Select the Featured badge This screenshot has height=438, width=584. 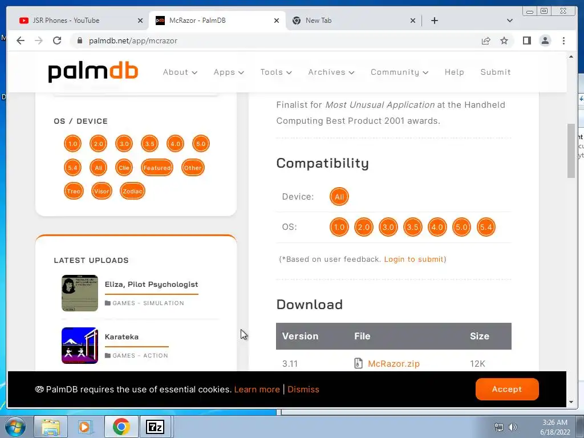pos(157,168)
